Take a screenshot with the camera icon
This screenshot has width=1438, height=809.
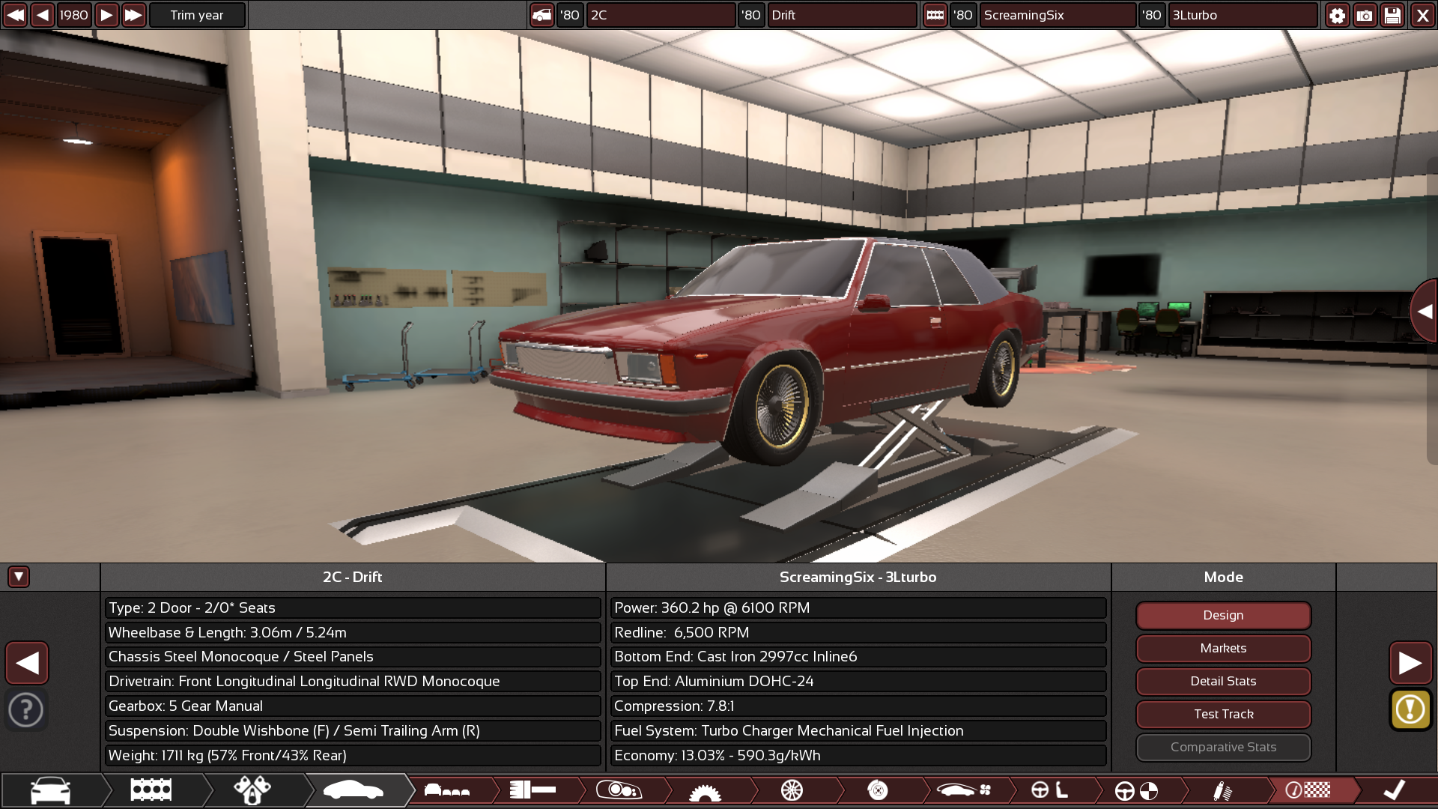[1365, 15]
